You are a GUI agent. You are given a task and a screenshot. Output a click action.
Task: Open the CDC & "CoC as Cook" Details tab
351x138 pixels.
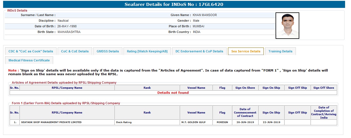tap(31, 51)
